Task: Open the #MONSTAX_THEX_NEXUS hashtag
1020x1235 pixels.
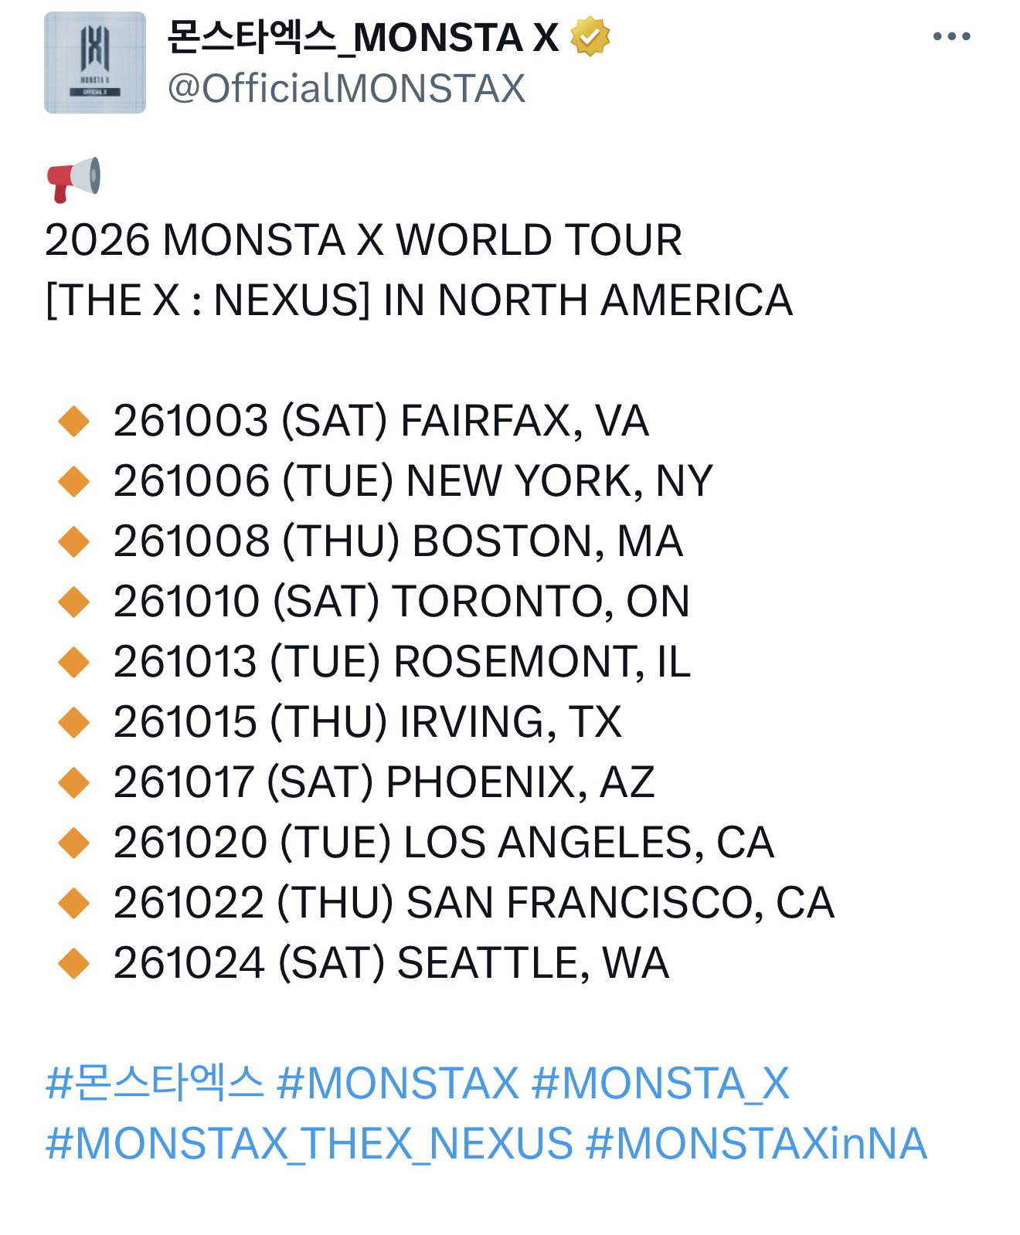Action: 309,1144
